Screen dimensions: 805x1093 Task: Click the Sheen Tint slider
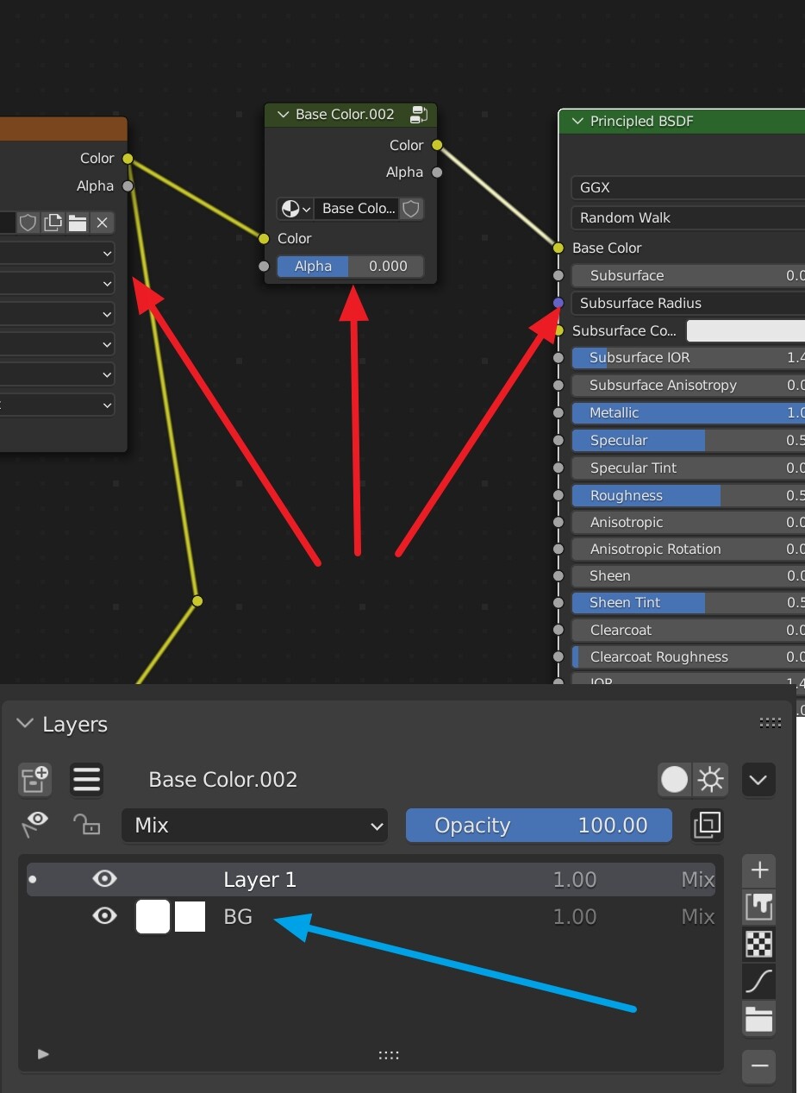688,603
